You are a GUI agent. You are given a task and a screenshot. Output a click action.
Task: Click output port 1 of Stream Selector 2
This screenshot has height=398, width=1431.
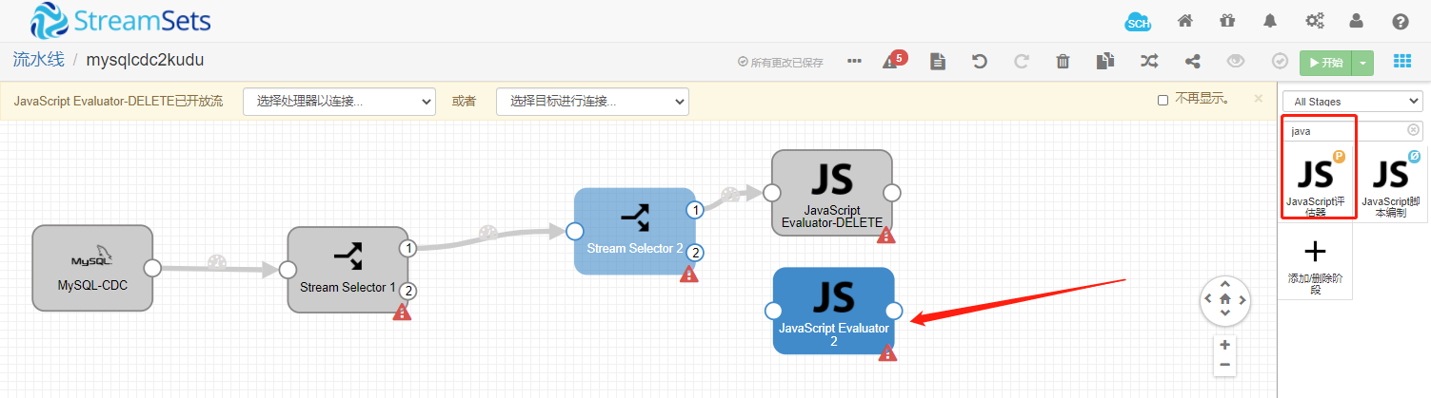(695, 210)
